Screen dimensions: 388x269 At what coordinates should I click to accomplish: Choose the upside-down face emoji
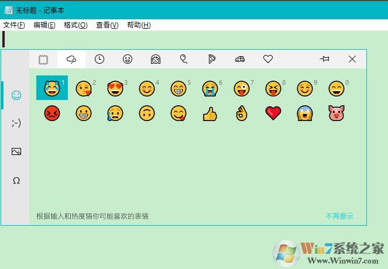(147, 113)
